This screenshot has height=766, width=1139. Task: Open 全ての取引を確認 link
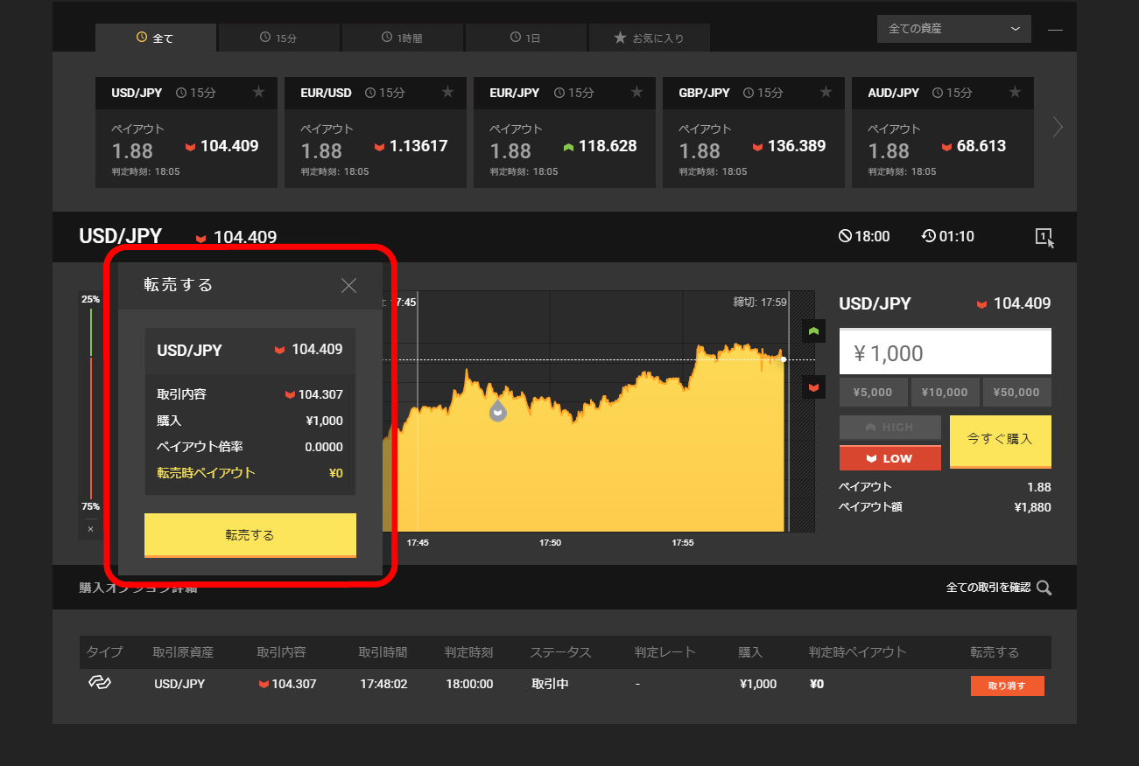pos(988,588)
